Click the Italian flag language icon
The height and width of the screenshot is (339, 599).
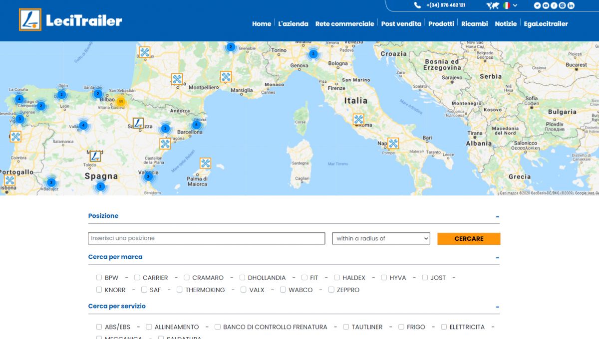coord(506,5)
